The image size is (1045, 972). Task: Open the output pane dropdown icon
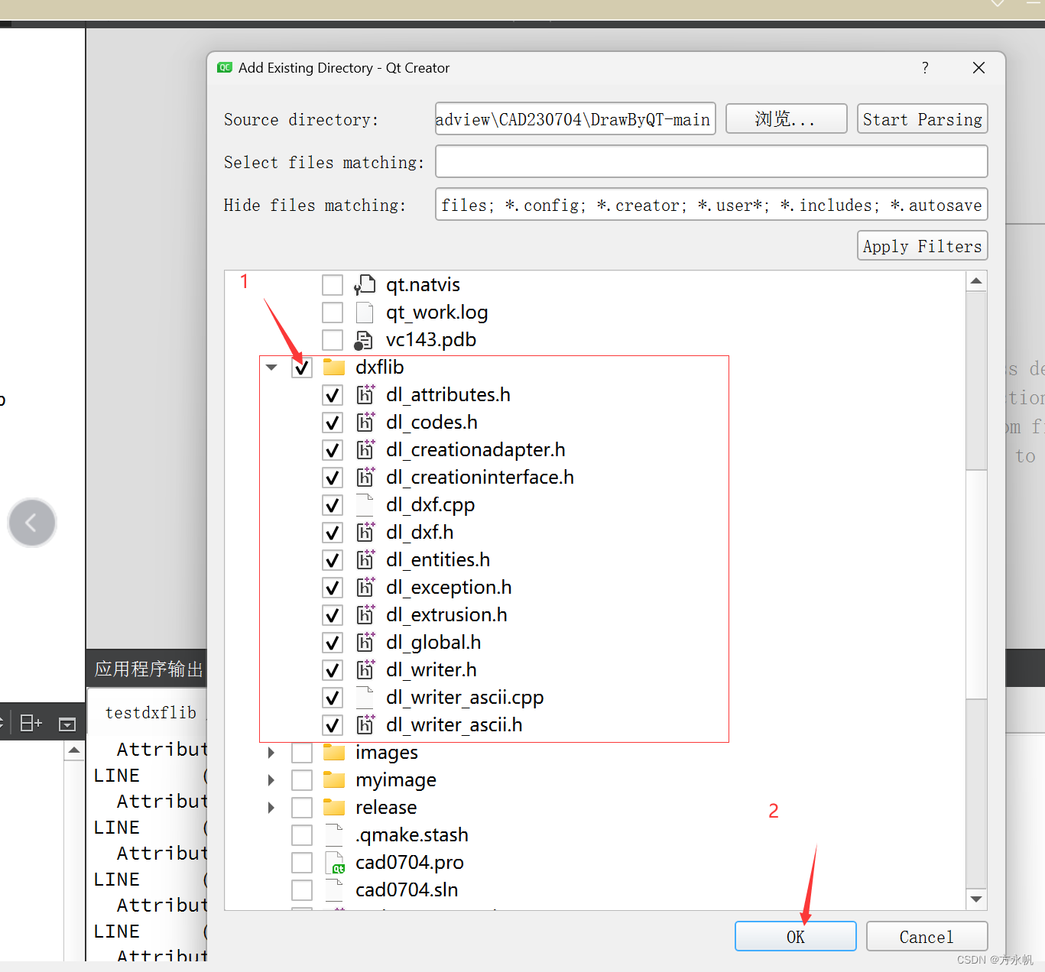[x=67, y=724]
